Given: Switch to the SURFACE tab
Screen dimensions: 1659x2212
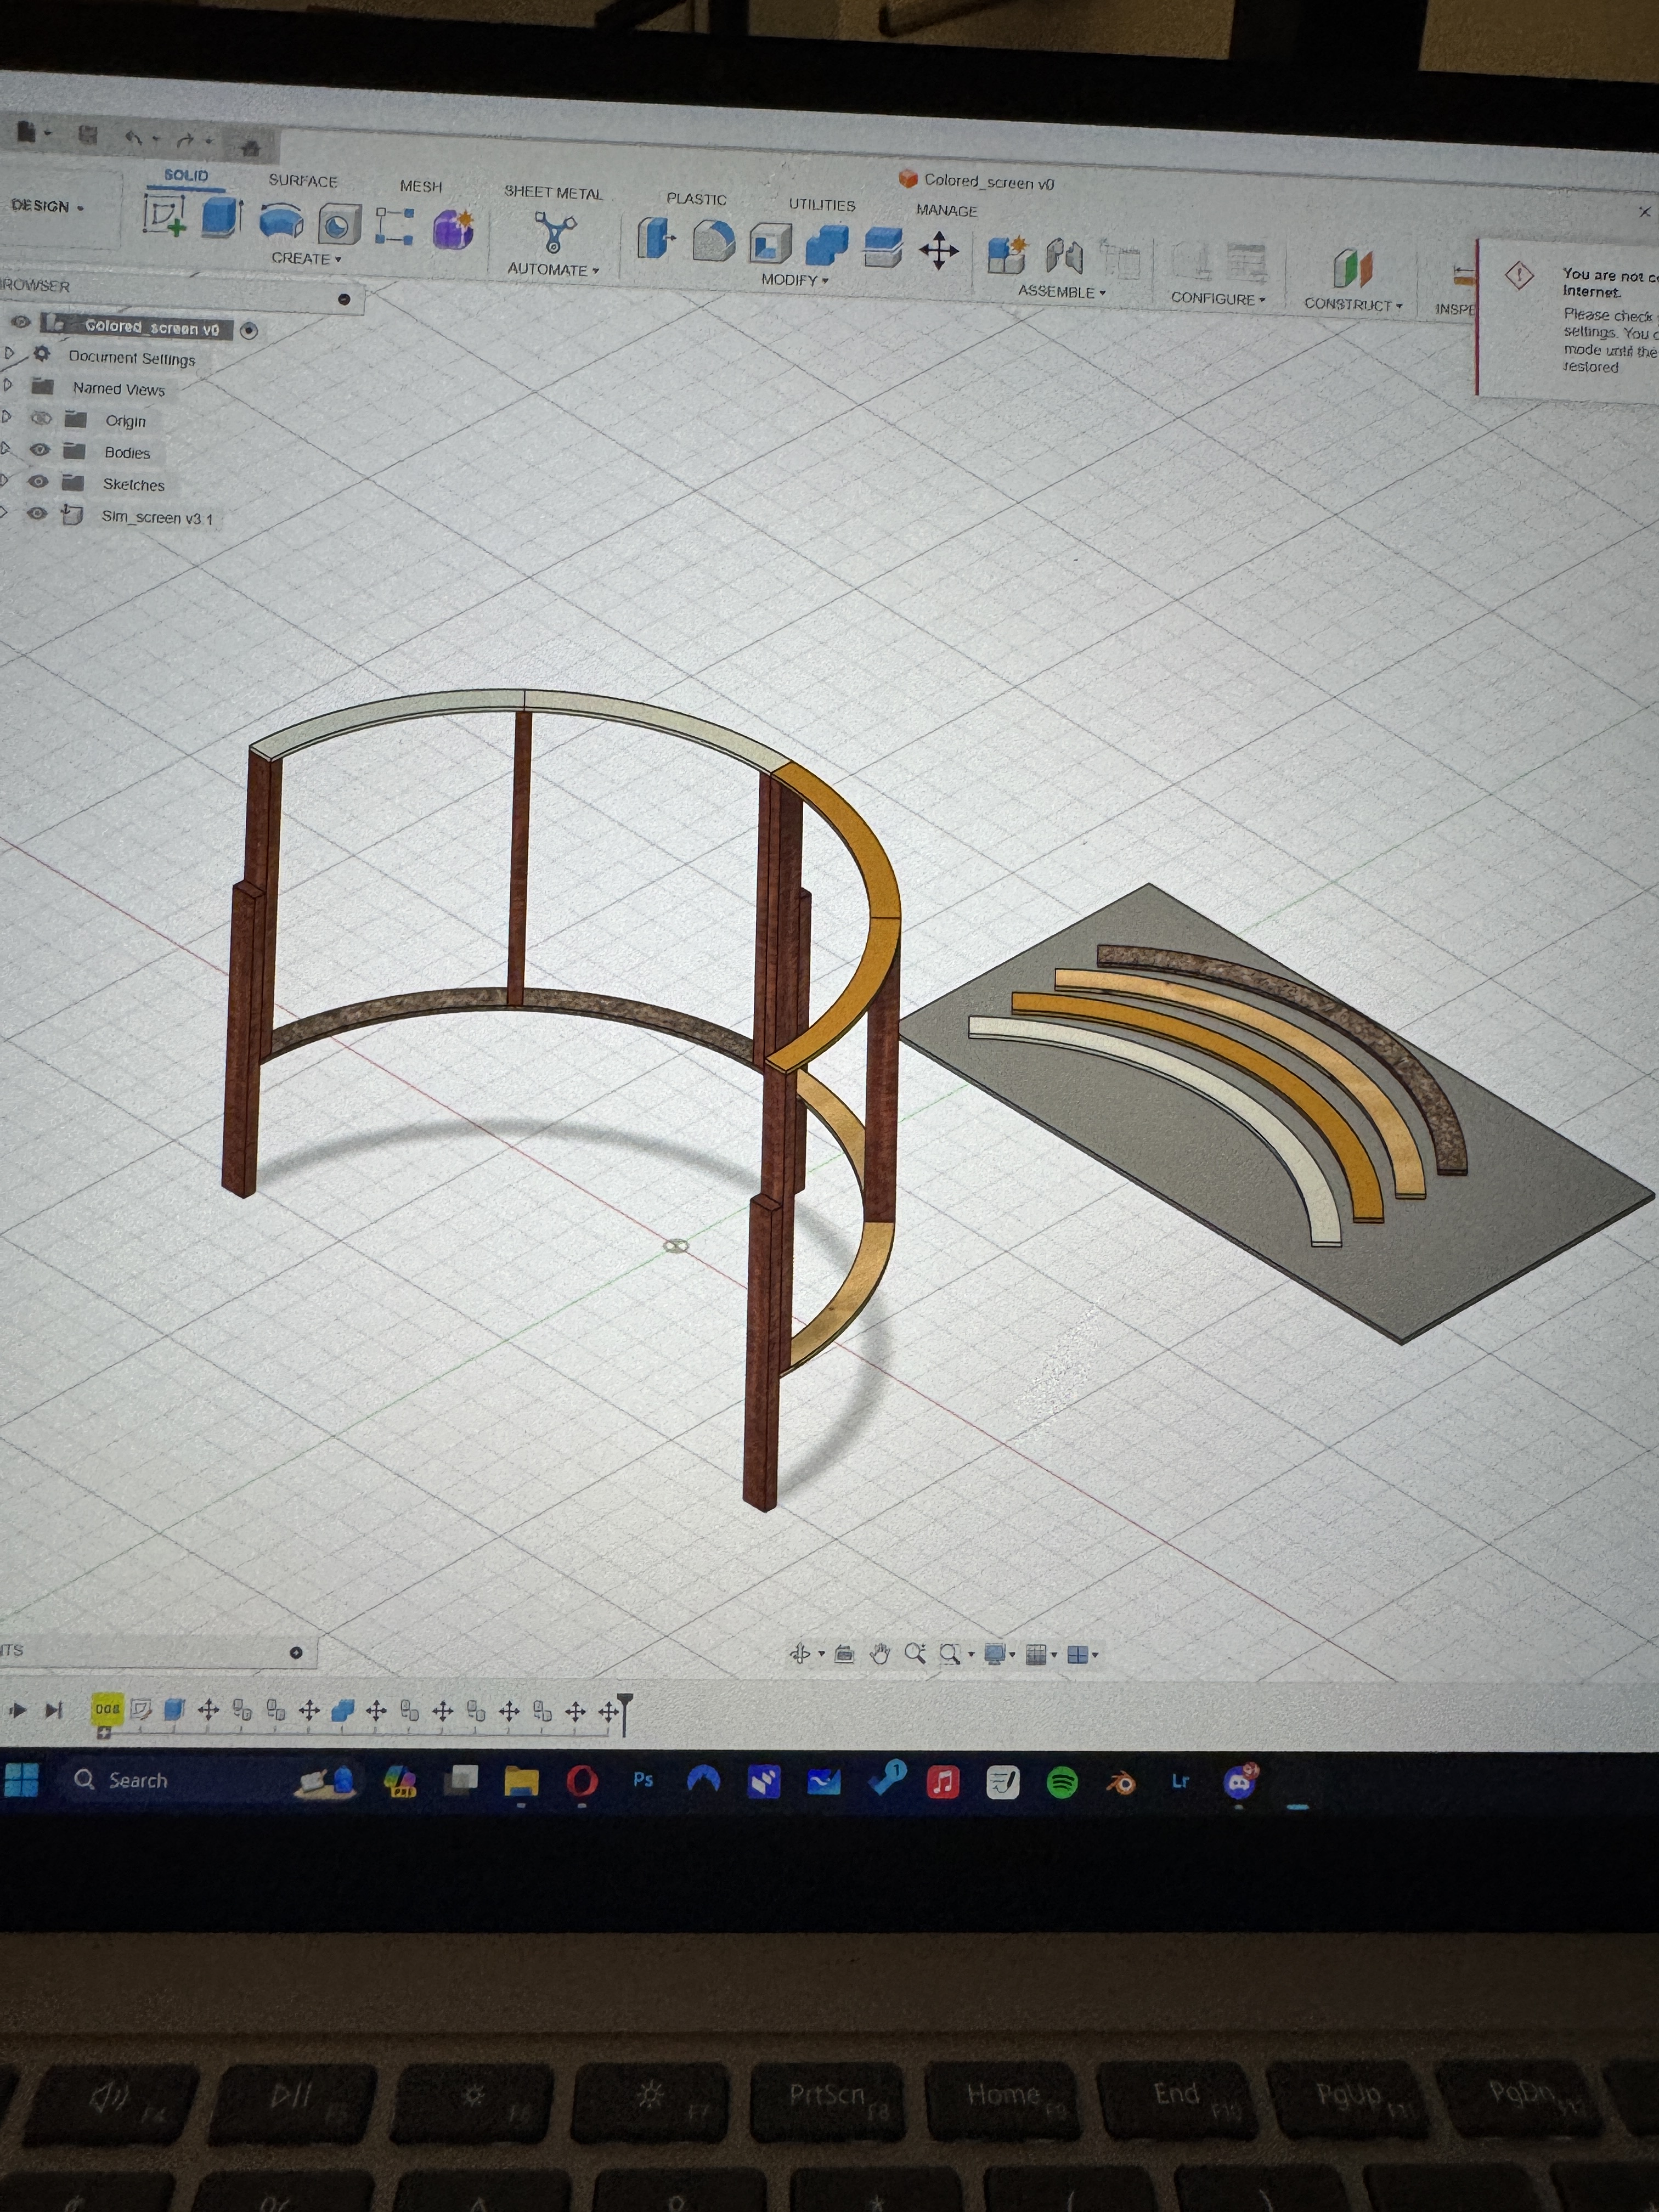Looking at the screenshot, I should click(302, 181).
